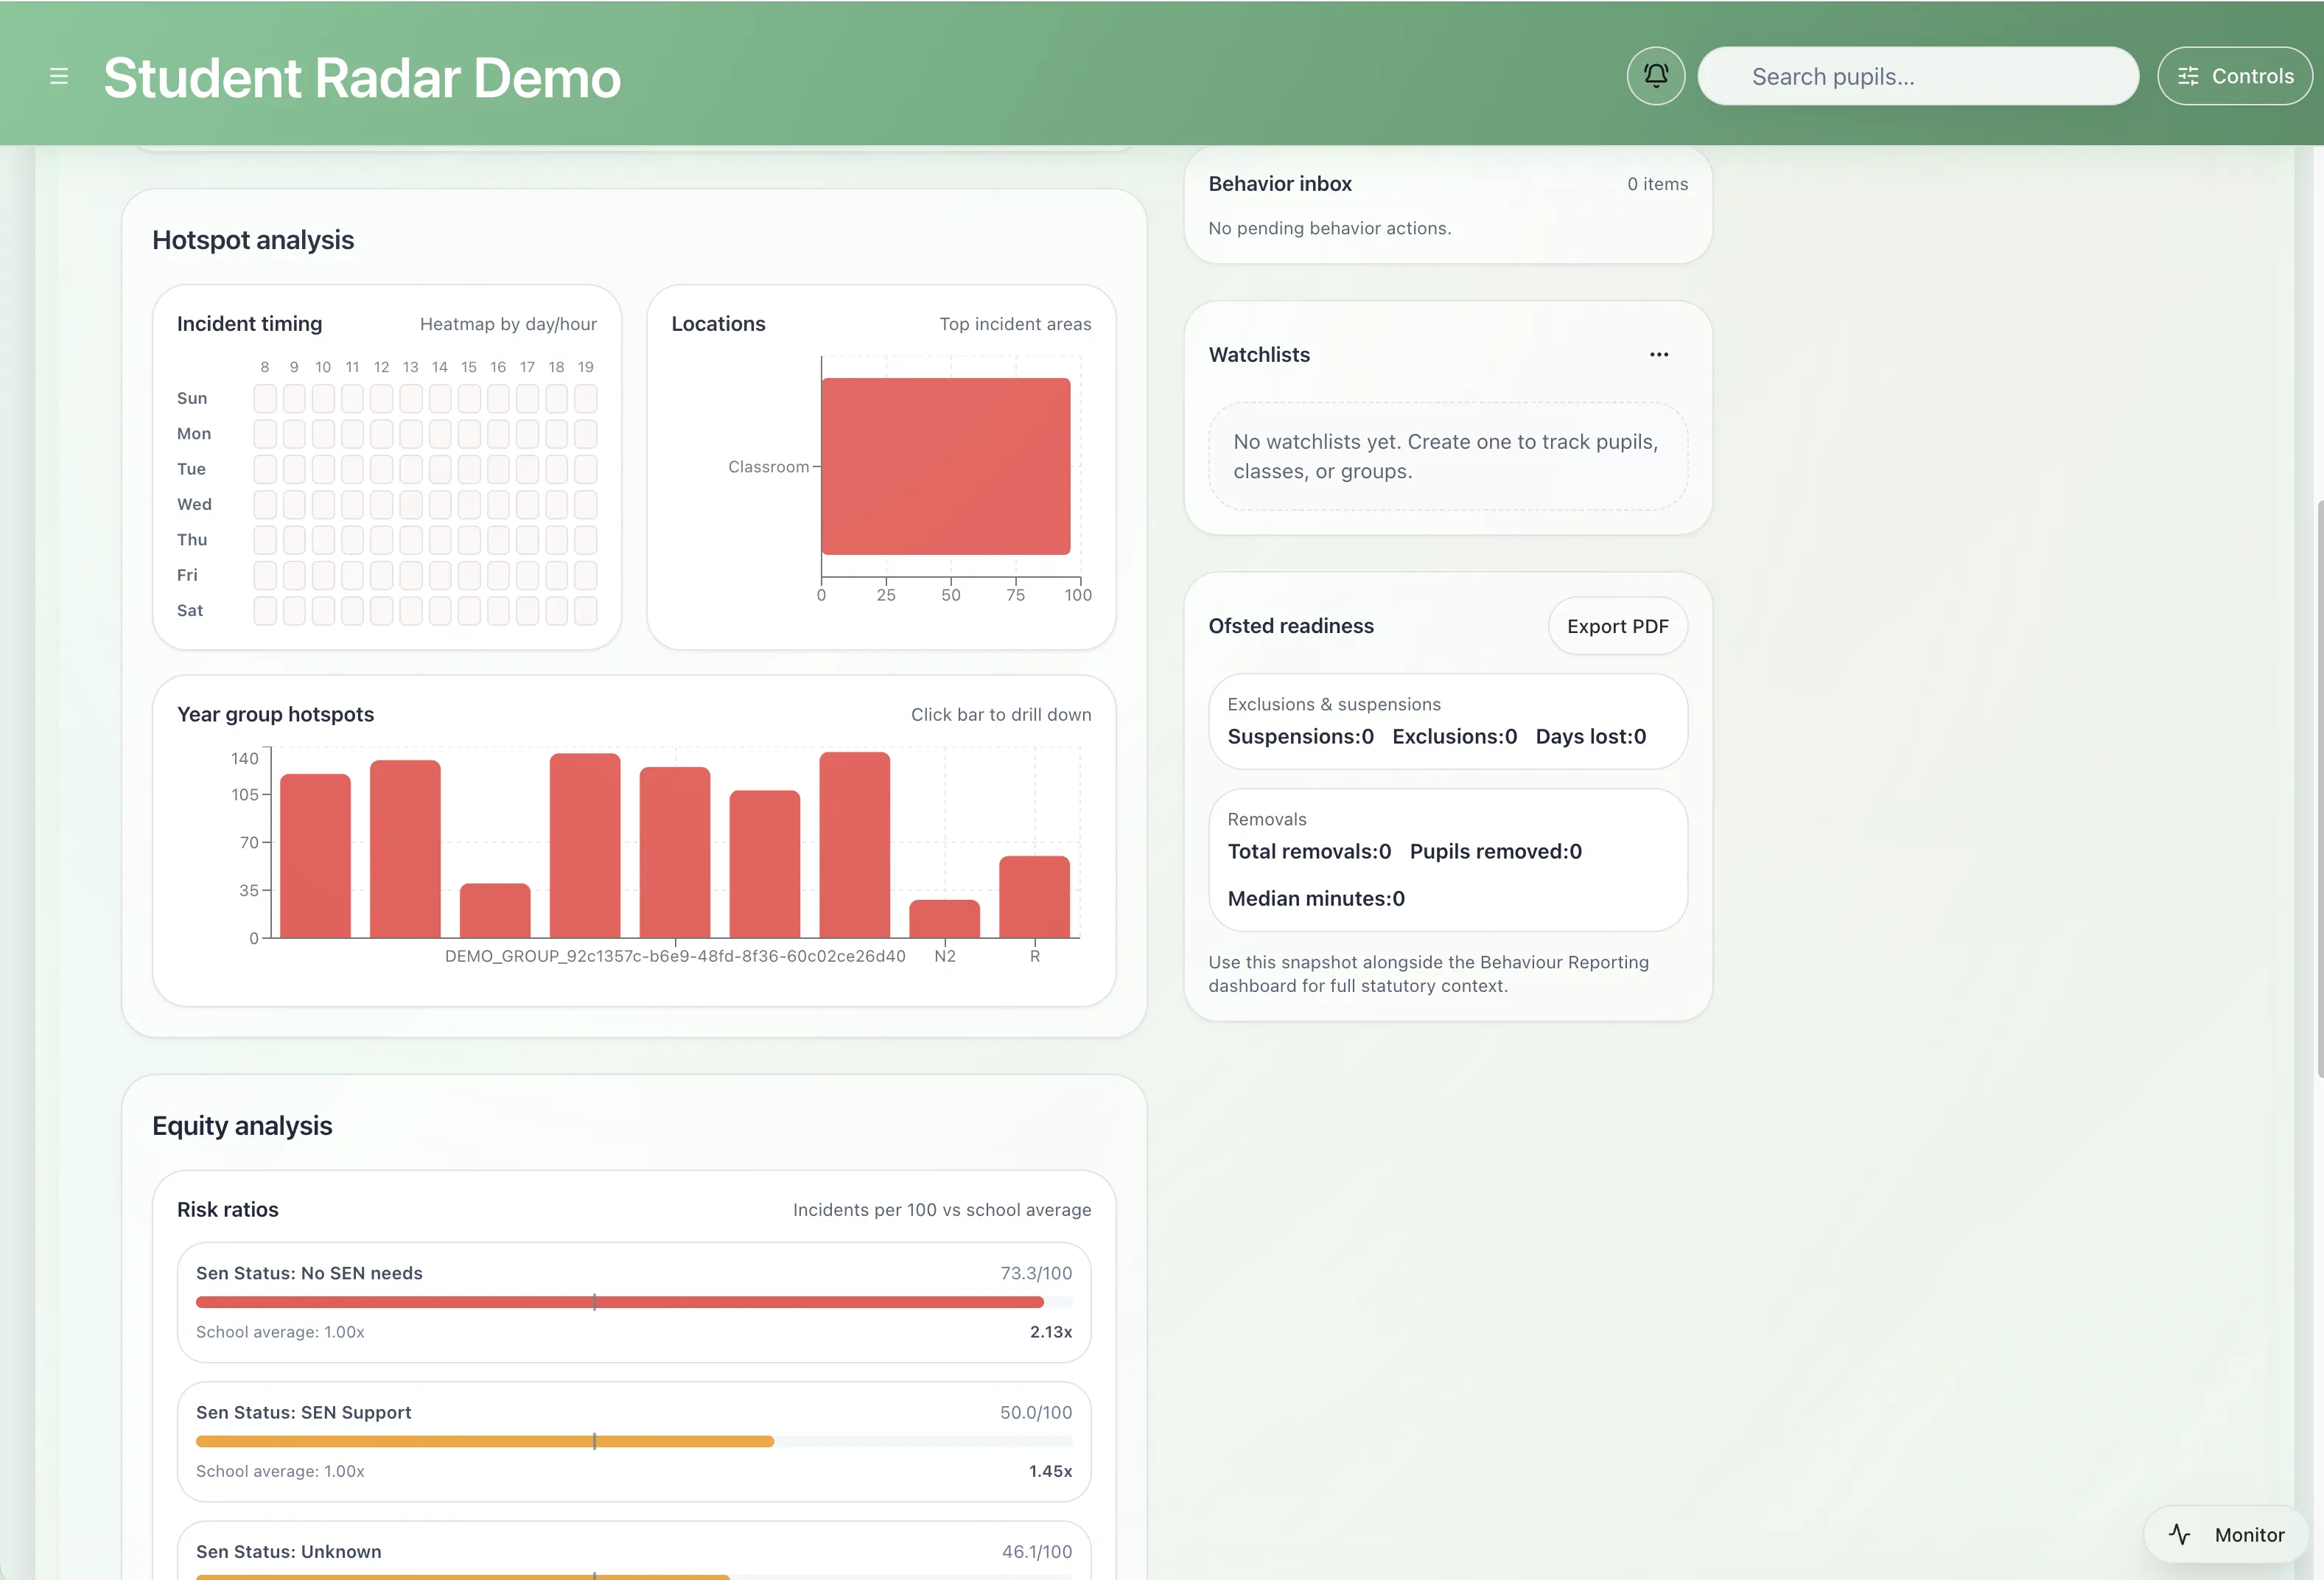Open the hamburger navigation menu

click(x=59, y=76)
